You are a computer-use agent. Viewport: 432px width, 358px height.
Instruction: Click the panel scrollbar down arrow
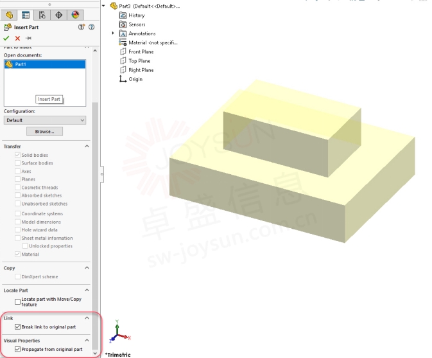tap(95, 354)
